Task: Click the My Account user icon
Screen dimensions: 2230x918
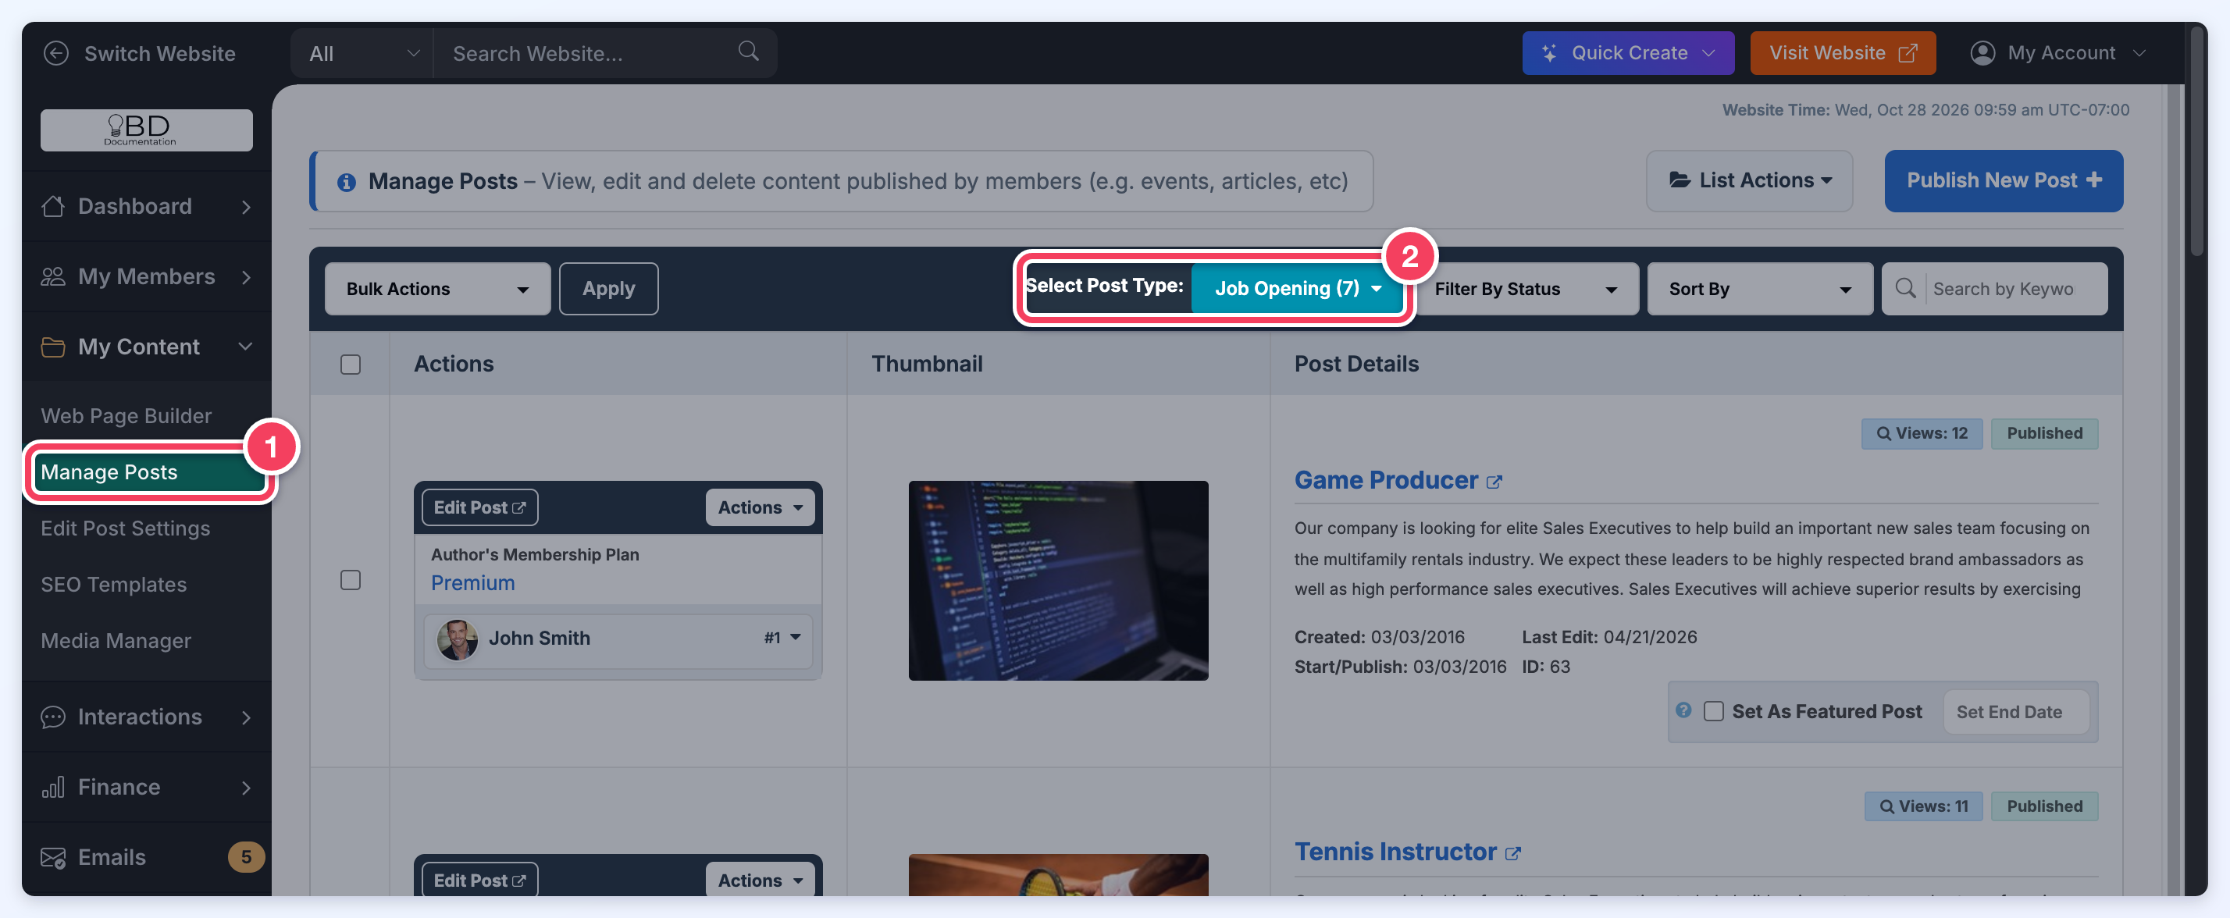Action: click(1982, 53)
